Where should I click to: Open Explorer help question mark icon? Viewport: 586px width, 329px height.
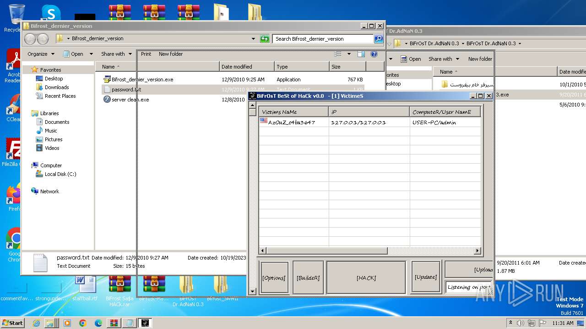coord(374,54)
